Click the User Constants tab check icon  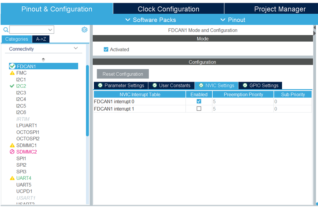pyautogui.click(x=154, y=85)
